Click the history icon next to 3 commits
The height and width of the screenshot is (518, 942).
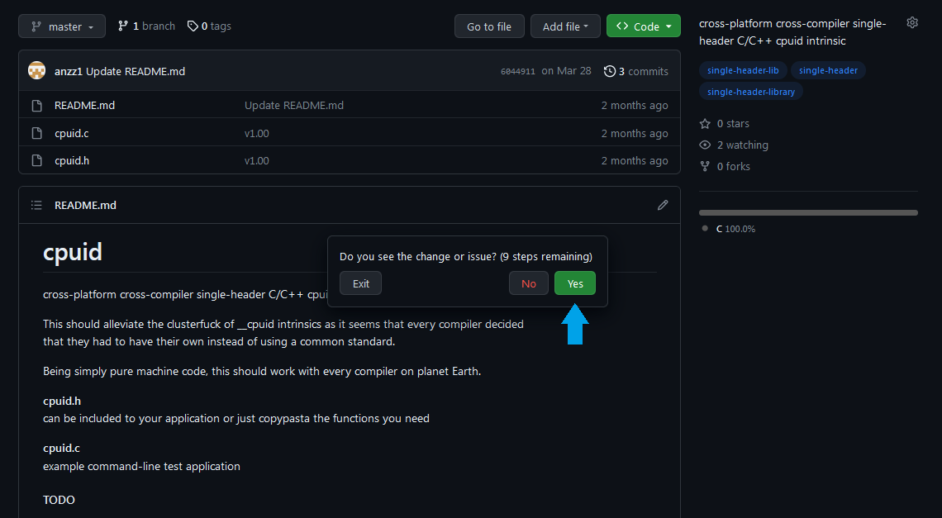pos(609,71)
